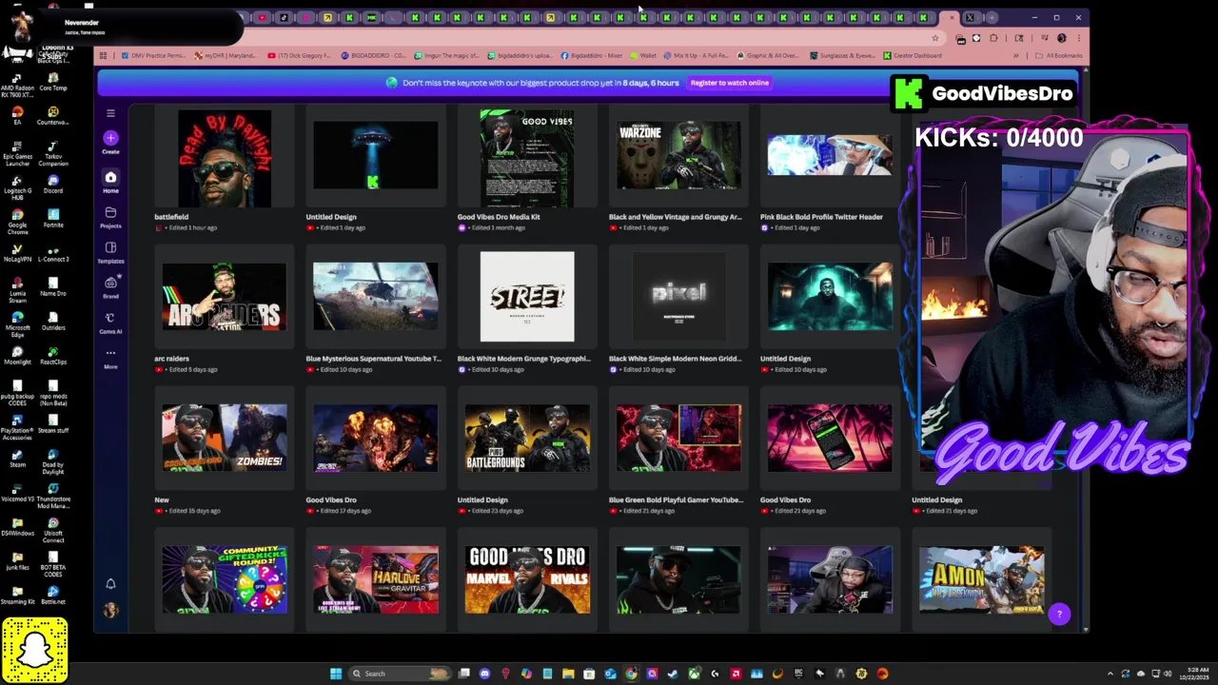Open Templates in the Canva sidebar

pyautogui.click(x=110, y=252)
